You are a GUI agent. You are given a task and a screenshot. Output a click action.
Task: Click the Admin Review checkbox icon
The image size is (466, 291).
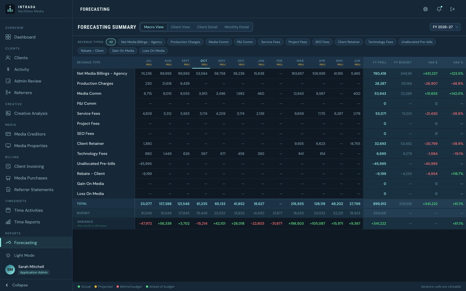[8, 81]
